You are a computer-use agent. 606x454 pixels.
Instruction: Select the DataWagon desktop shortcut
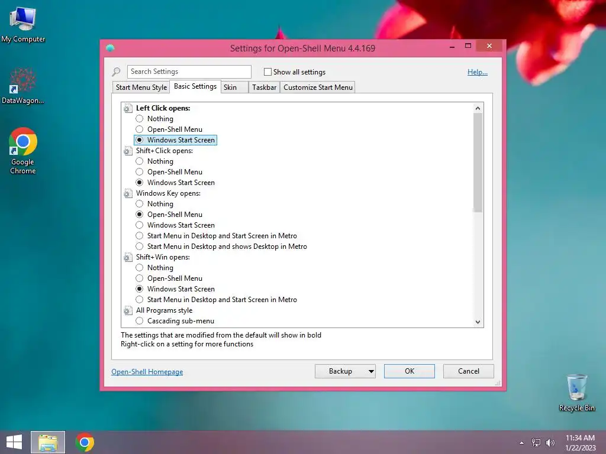[23, 86]
